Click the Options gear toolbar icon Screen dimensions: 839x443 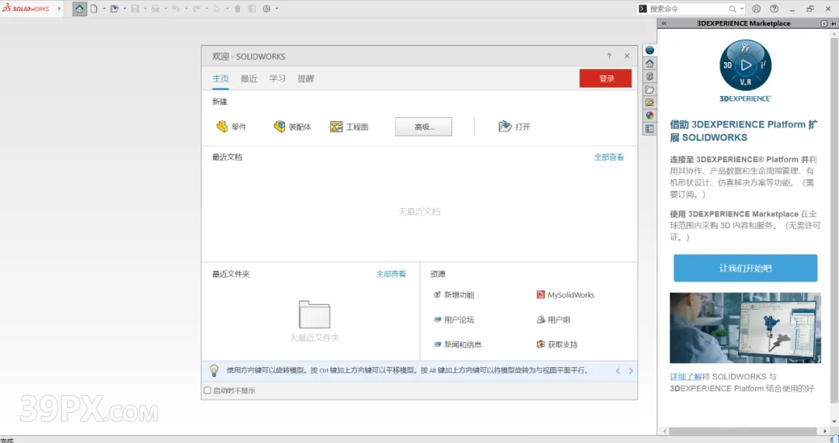266,9
